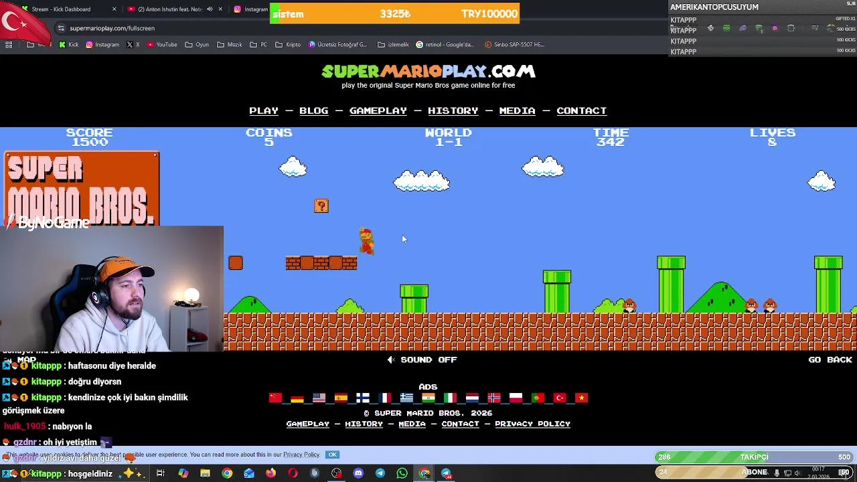The image size is (857, 482).
Task: Open PLAY in the site menu
Action: coord(264,111)
